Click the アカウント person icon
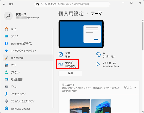Viewport: 144px width, 113px height. pos(6,72)
